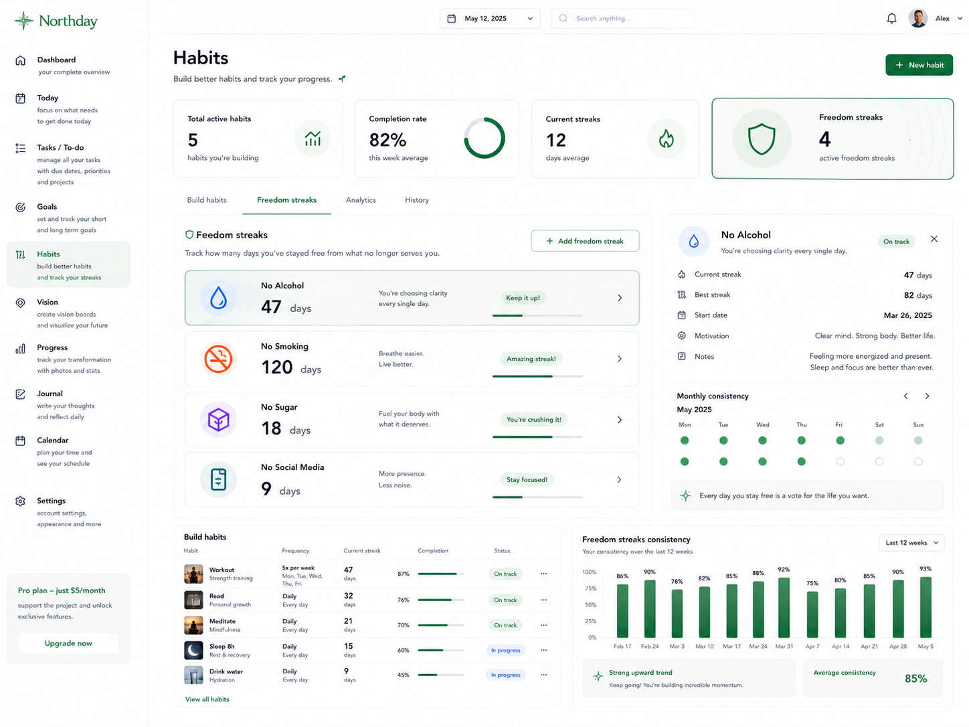969x727 pixels.
Task: Click the magnifier icon in search box
Action: [563, 19]
